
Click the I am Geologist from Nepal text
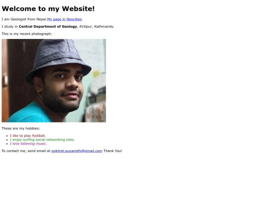click(24, 19)
